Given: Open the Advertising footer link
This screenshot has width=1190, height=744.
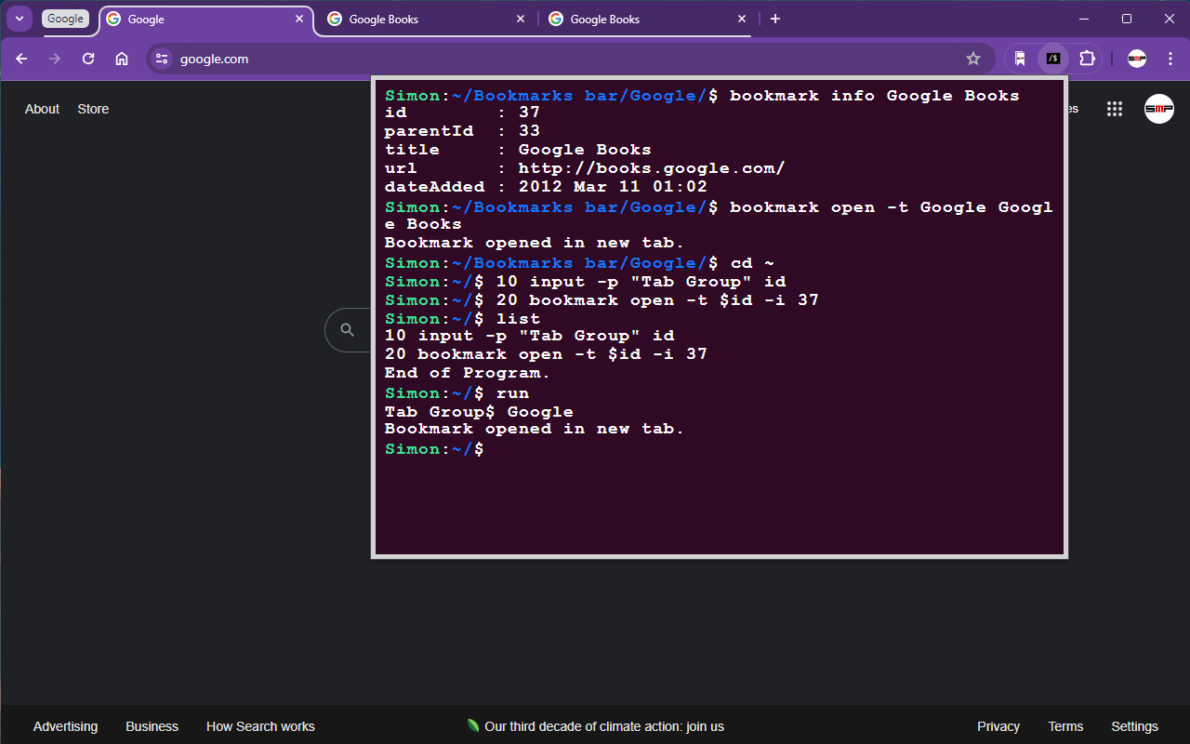Looking at the screenshot, I should [x=65, y=726].
